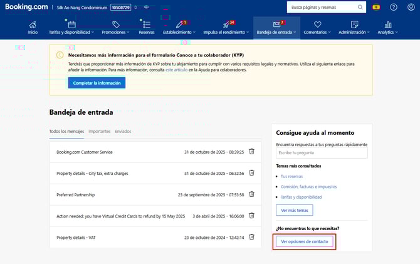Screen dimensions: 420x264
Task: Expand the Promociones dropdown menu
Action: (x=115, y=28)
